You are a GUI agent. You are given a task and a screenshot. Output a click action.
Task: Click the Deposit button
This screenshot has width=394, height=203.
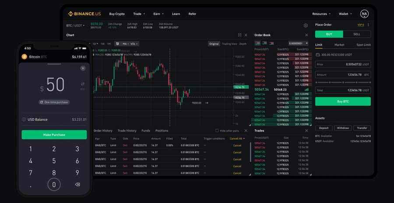tap(324, 128)
